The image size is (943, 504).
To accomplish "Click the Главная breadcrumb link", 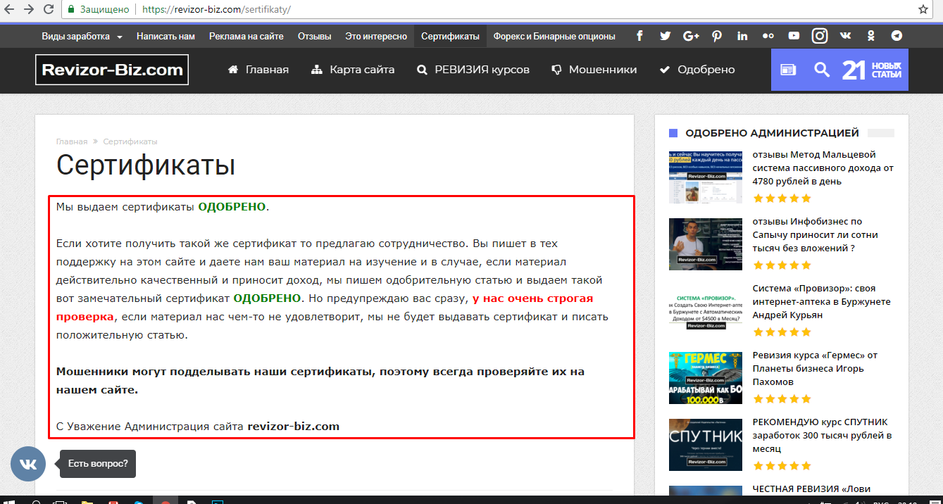I will [72, 141].
